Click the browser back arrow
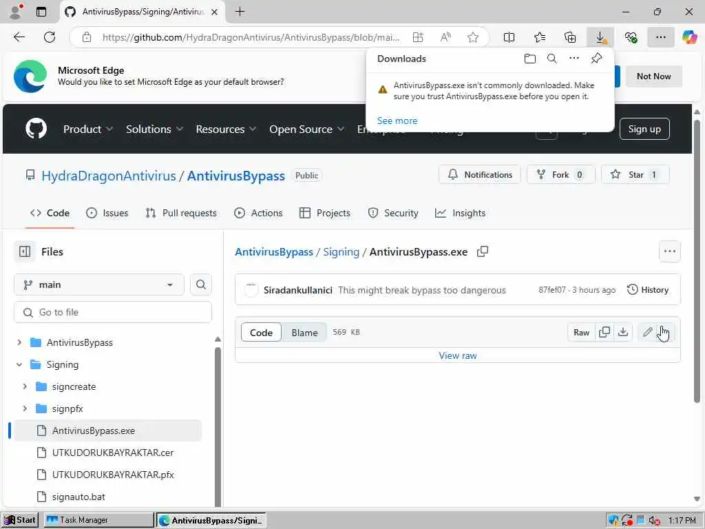The width and height of the screenshot is (705, 529). point(19,37)
